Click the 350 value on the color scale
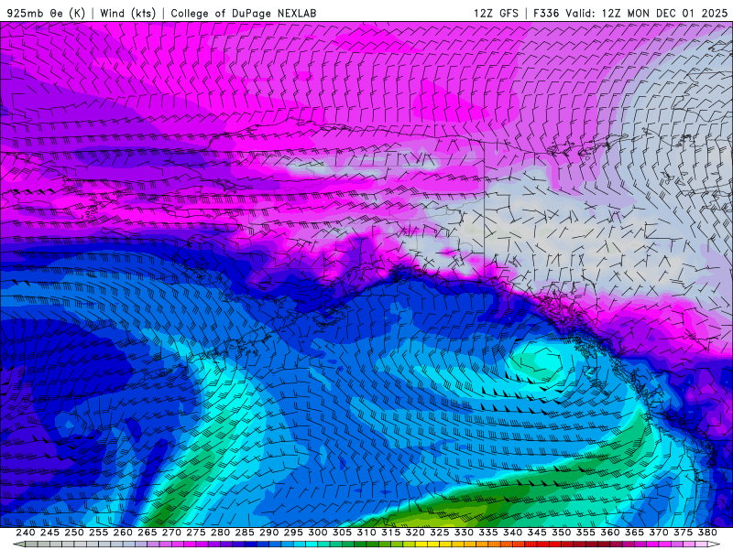This screenshot has width=733, height=549. point(561,533)
